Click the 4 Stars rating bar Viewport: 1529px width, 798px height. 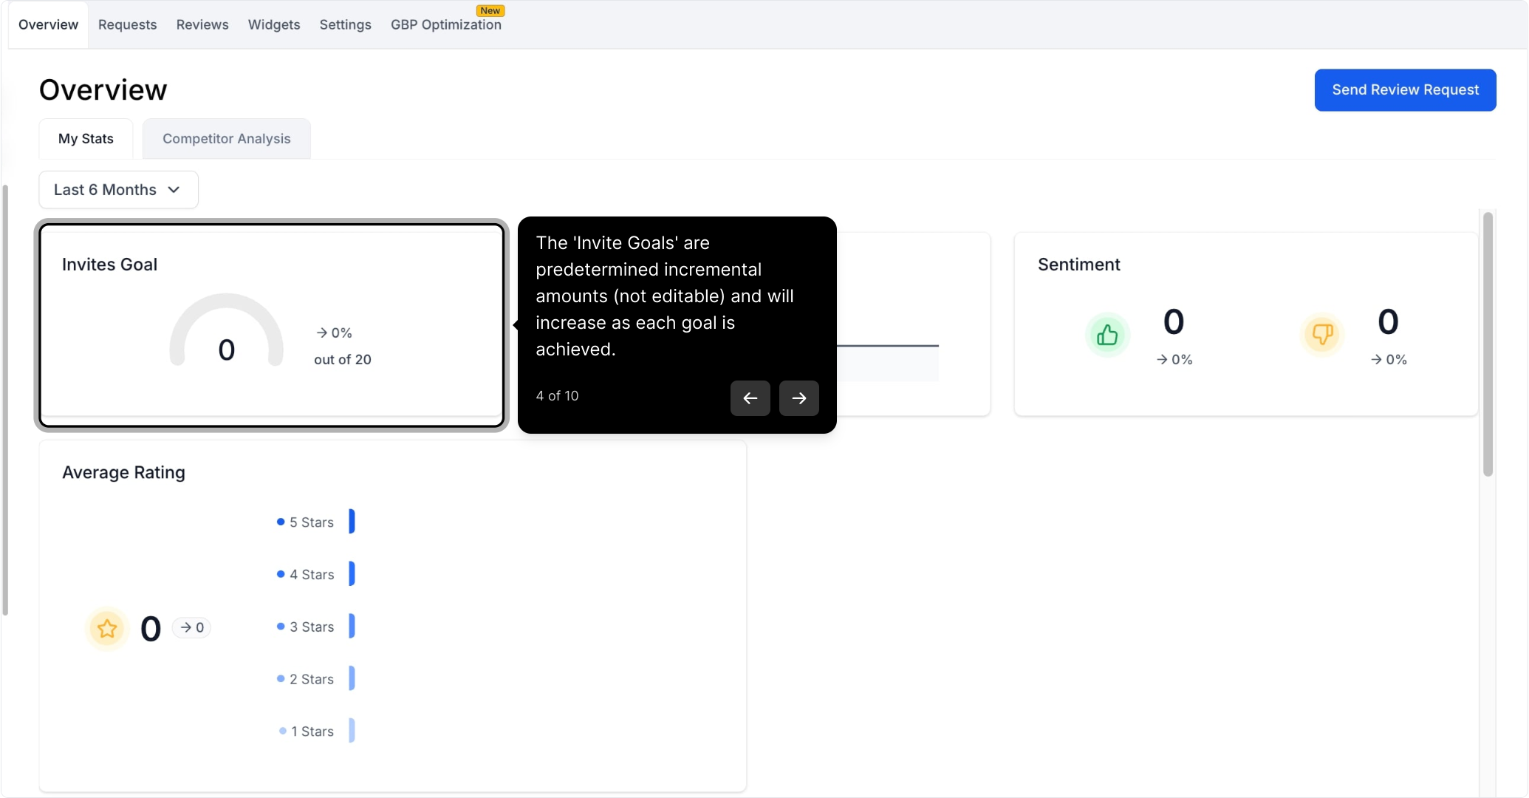click(352, 574)
